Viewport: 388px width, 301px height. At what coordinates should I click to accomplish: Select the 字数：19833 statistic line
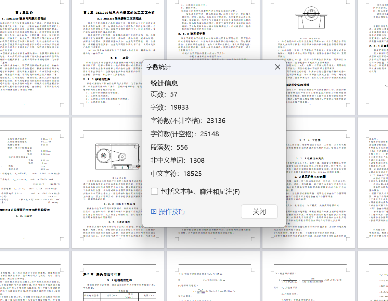coord(169,107)
